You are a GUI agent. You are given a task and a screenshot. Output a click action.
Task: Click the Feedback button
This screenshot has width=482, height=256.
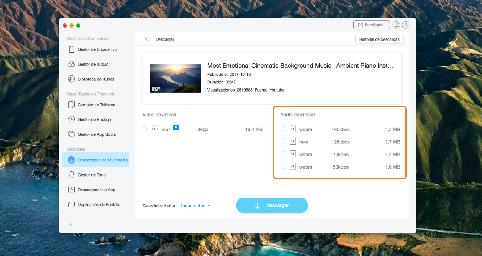click(x=371, y=25)
